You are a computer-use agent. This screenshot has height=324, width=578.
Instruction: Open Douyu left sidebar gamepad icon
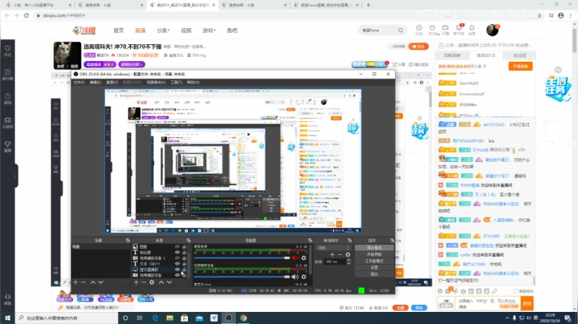[8, 122]
